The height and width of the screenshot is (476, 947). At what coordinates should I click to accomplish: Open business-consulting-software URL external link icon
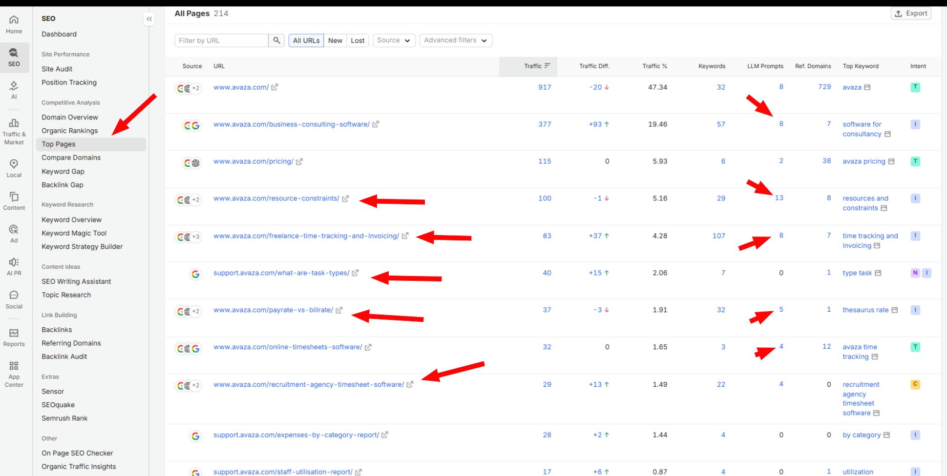click(x=376, y=124)
